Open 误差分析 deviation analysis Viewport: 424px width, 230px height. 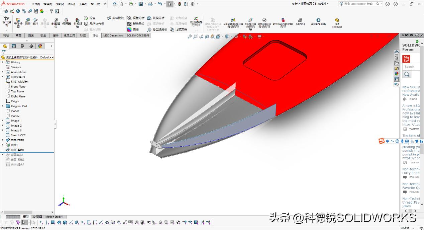point(136,18)
